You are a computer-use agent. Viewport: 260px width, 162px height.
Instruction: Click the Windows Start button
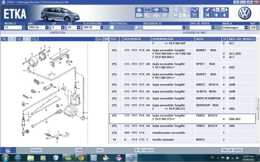point(6,158)
